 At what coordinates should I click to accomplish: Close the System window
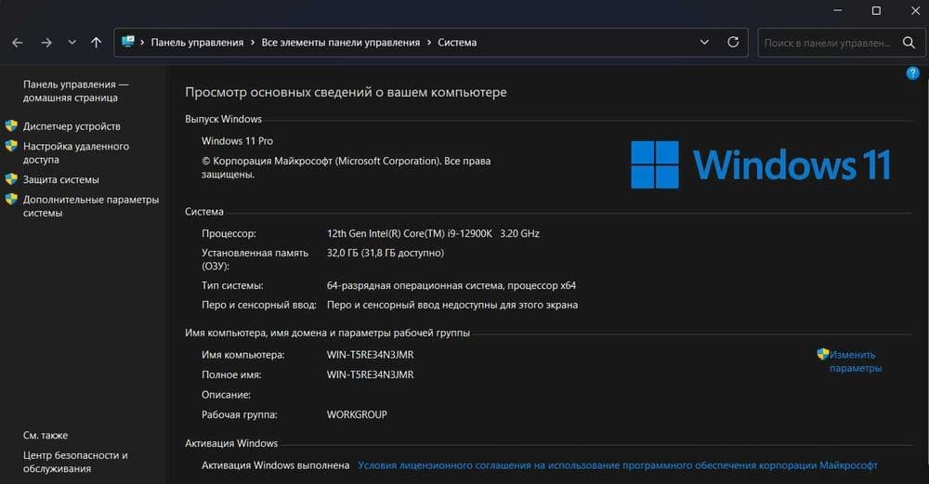coord(915,10)
